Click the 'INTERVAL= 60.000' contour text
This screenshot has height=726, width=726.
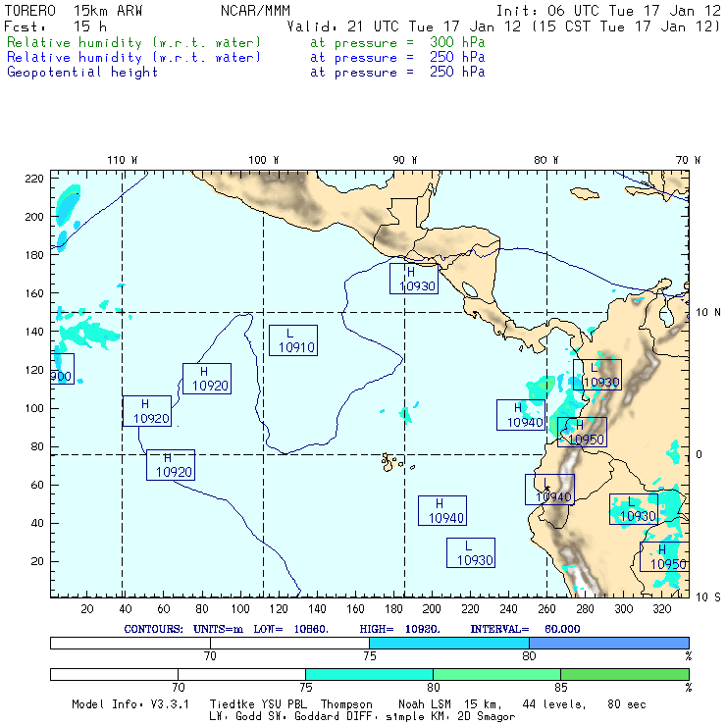(x=526, y=629)
